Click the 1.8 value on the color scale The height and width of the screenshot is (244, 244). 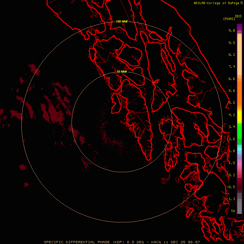(232, 151)
